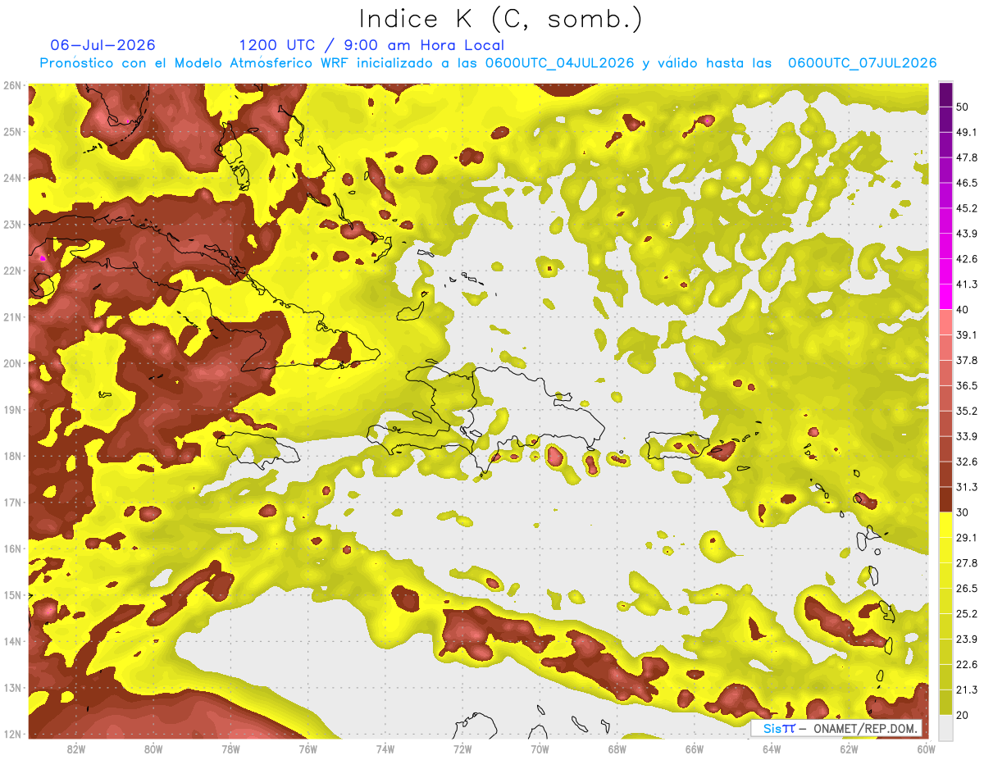The width and height of the screenshot is (984, 760).
Task: Click the latitude axis label "16N"
Action: [12, 548]
